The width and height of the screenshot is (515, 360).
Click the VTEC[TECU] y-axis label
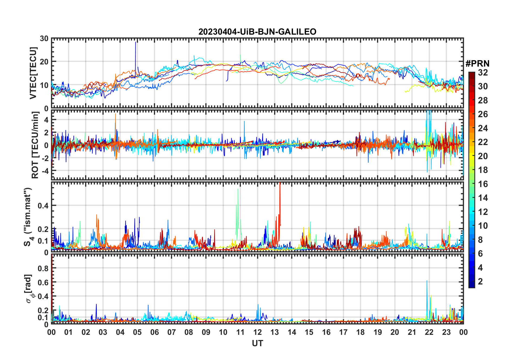33,73
